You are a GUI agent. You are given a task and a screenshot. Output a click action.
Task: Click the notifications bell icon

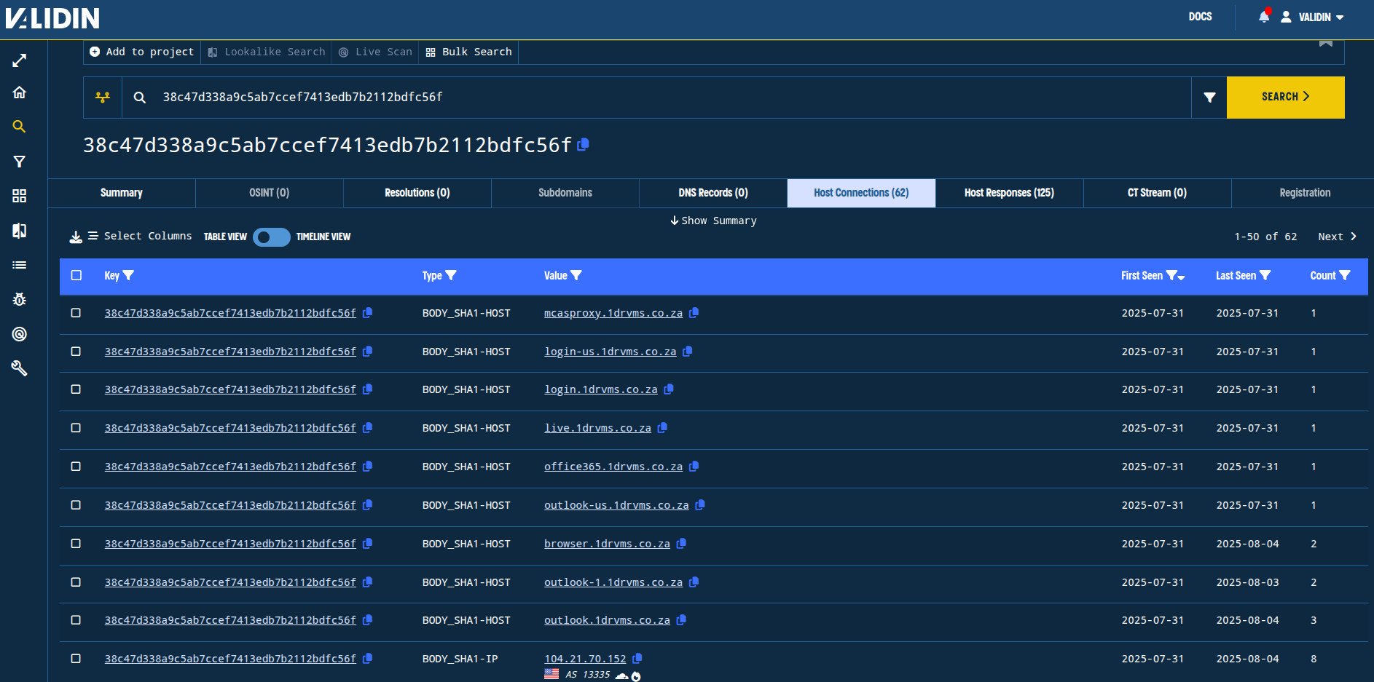coord(1264,17)
